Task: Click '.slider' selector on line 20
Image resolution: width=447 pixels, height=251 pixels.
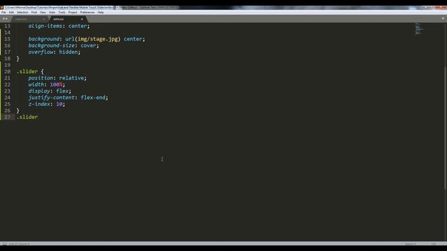Action: 27,71
